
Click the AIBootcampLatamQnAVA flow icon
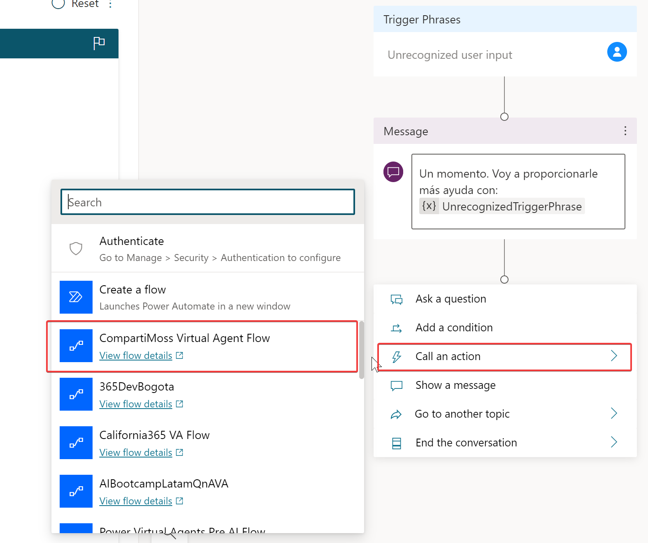pos(76,491)
